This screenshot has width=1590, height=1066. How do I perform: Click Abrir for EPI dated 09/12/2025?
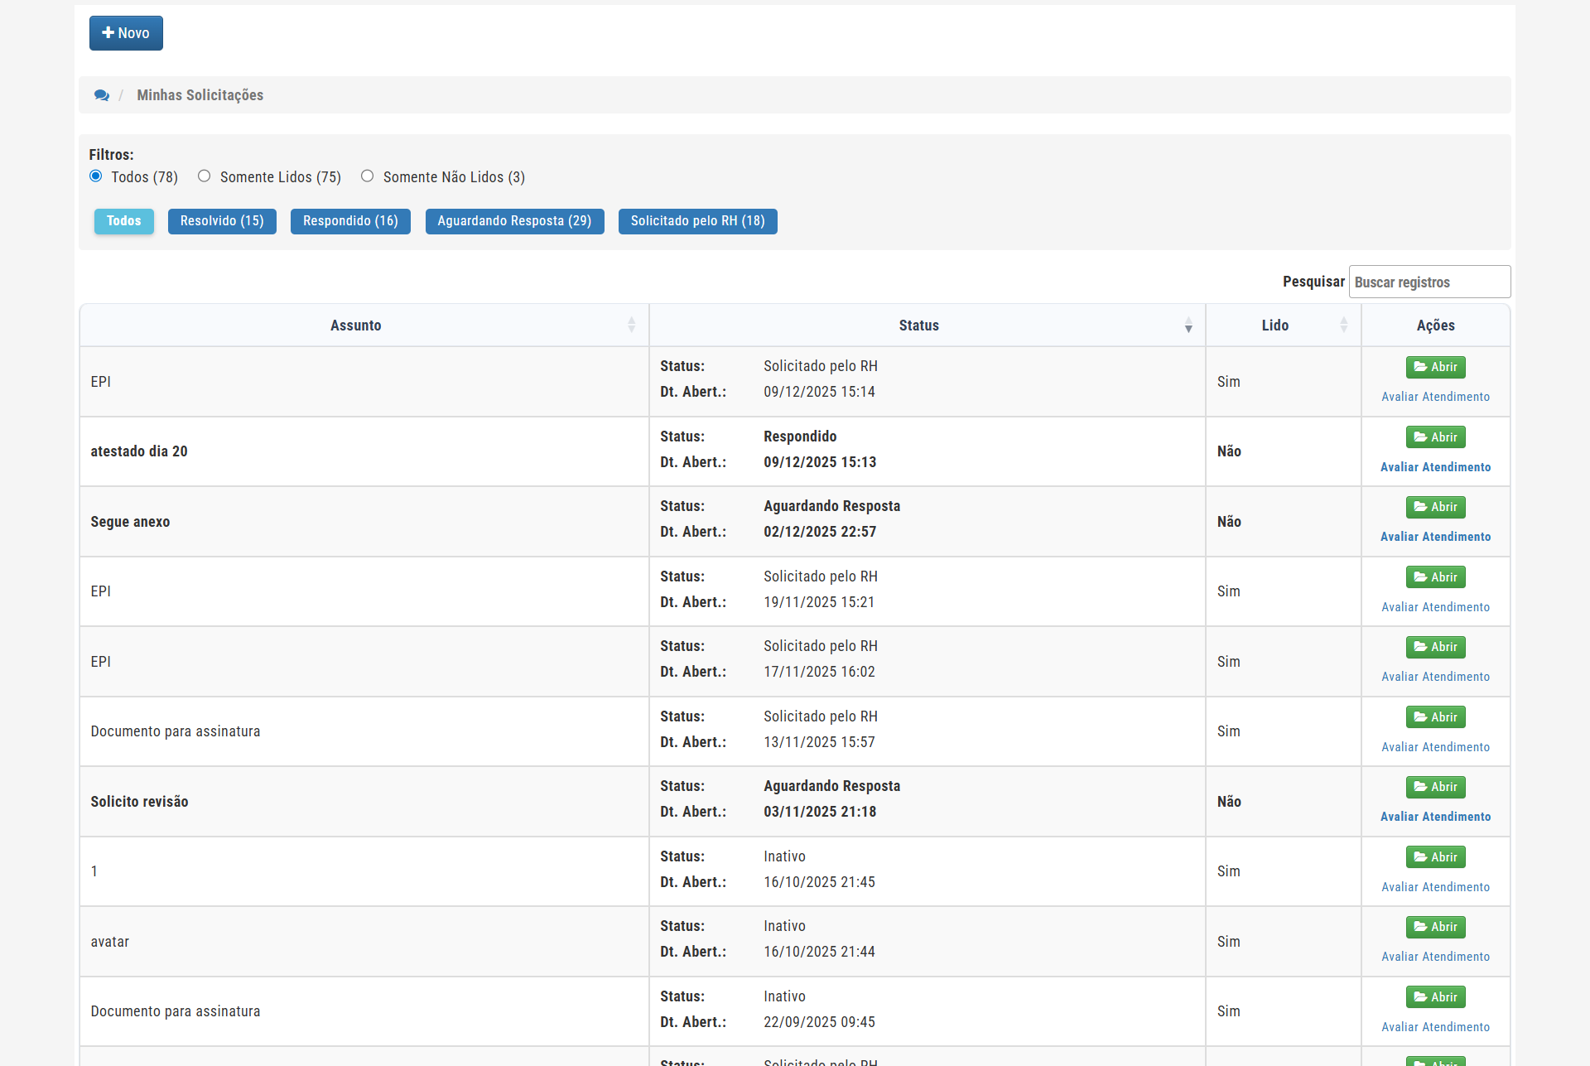coord(1435,367)
